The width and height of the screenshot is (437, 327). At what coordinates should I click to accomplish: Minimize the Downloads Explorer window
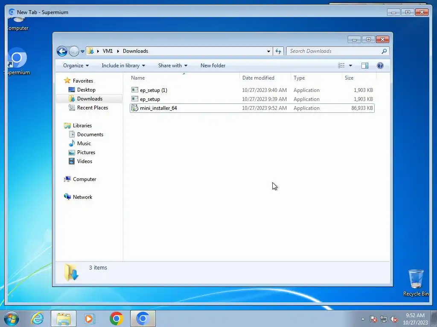pyautogui.click(x=354, y=40)
